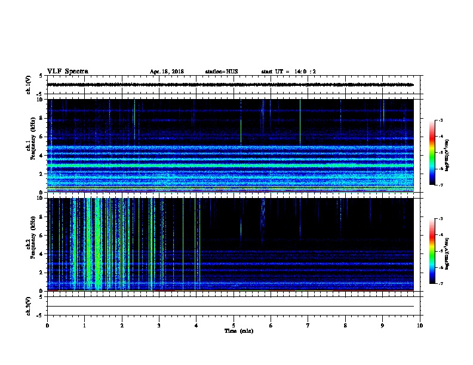473x365 pixels.
Task: Click the "-3" label on ch.1 colorbar
Action: pyautogui.click(x=440, y=120)
